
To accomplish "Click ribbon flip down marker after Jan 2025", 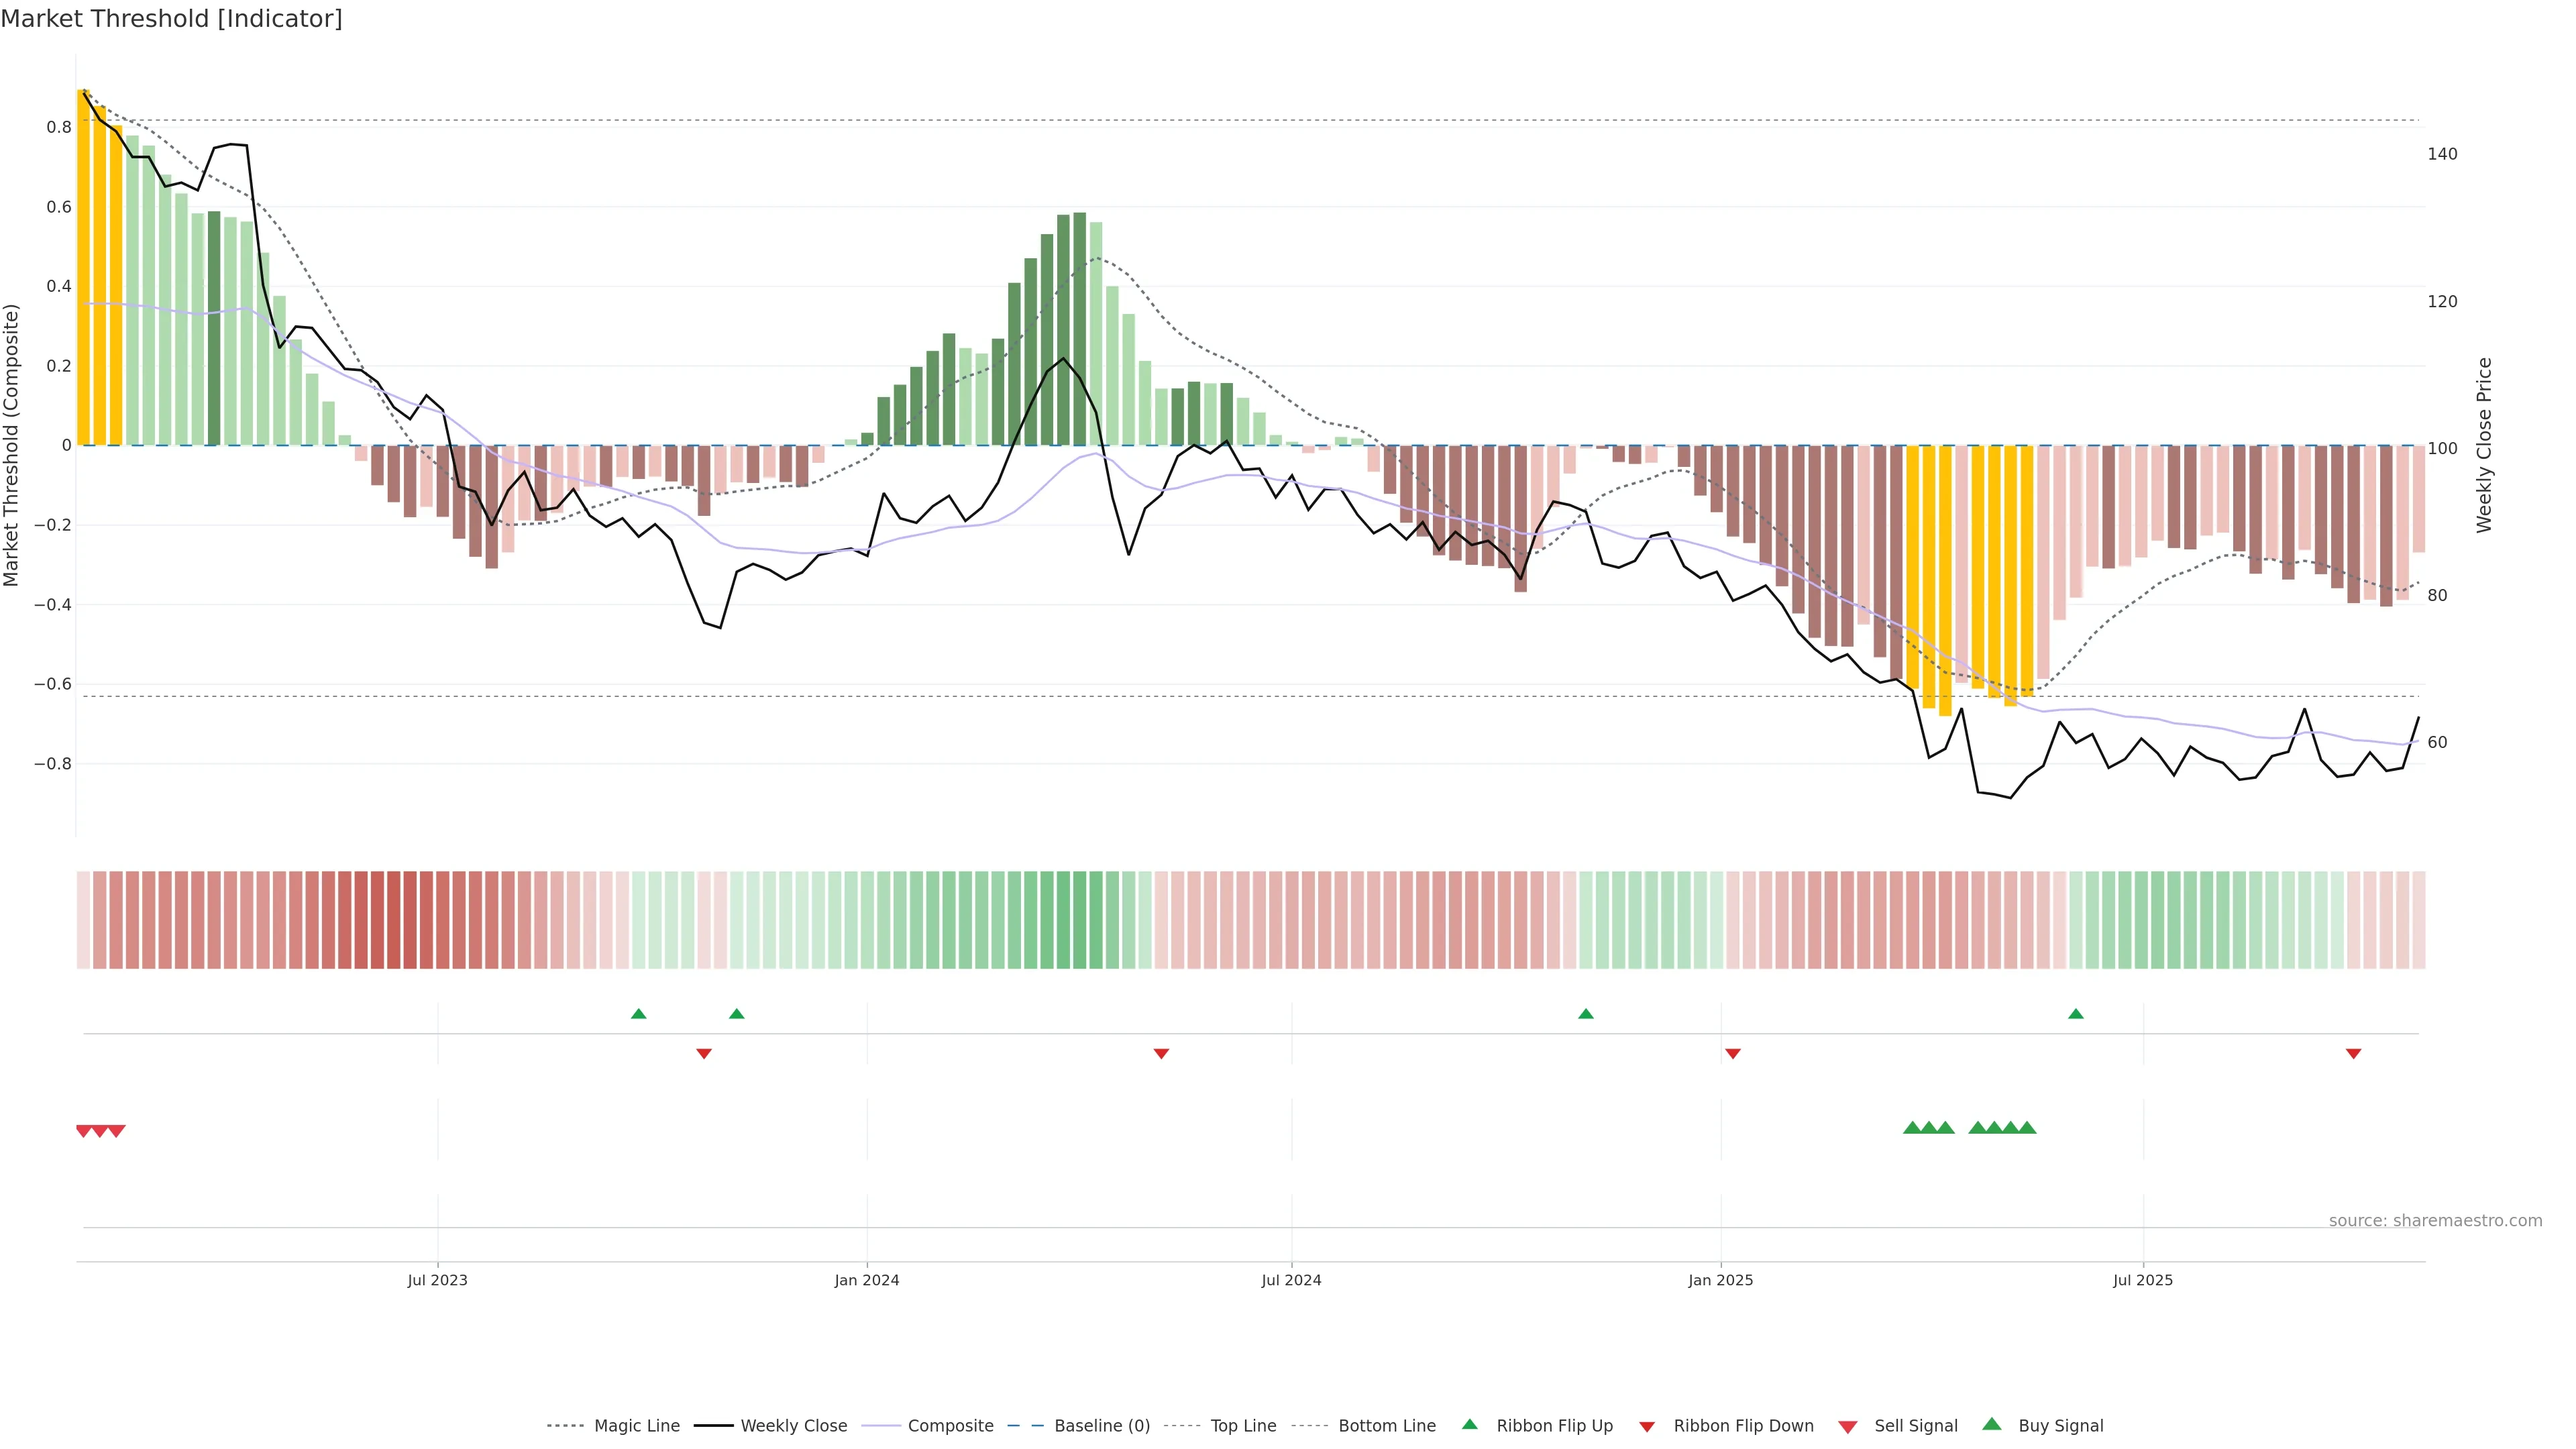I will [x=1732, y=1054].
